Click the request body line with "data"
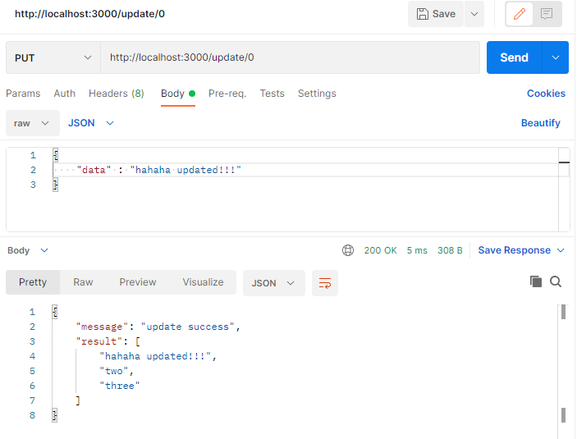Image resolution: width=577 pixels, height=439 pixels. [306, 170]
